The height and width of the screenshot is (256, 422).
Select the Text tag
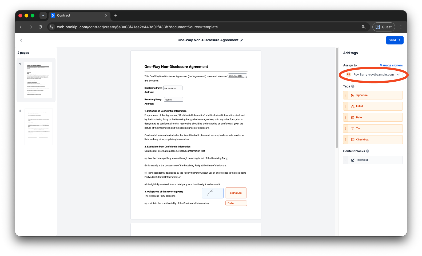[x=373, y=129]
